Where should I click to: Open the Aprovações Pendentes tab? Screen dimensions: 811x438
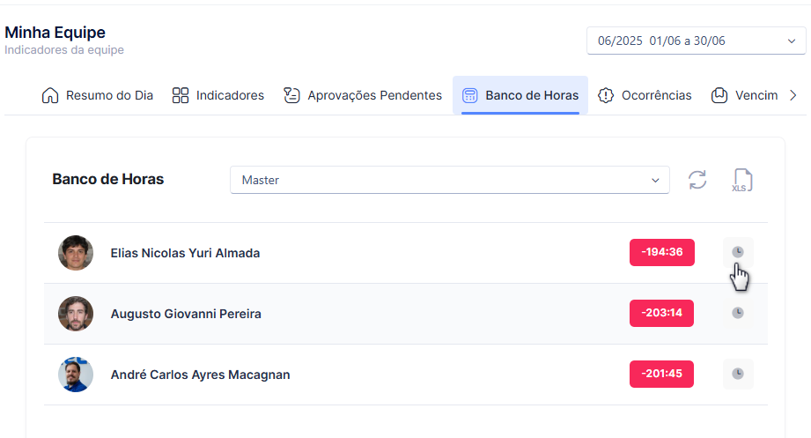pyautogui.click(x=363, y=95)
